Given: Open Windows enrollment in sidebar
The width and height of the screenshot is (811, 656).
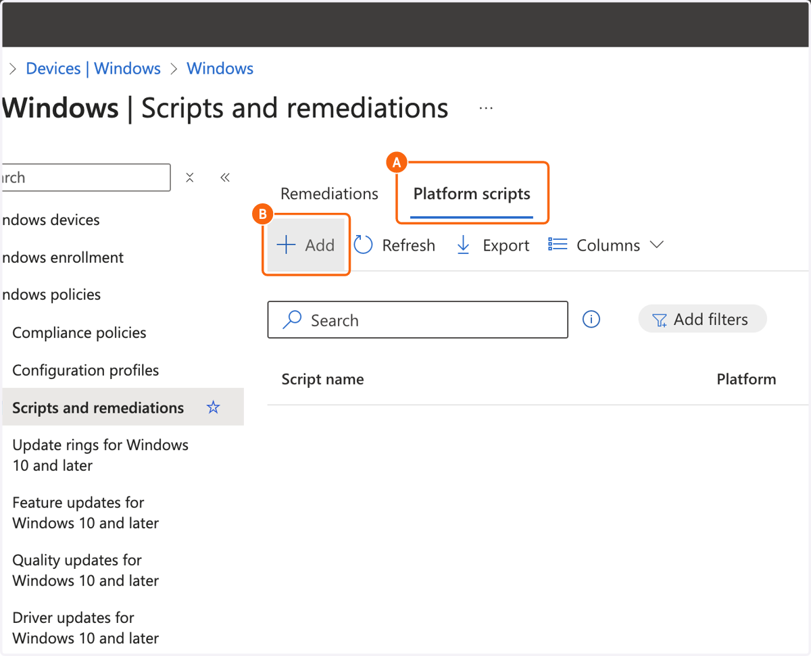Looking at the screenshot, I should click(63, 257).
